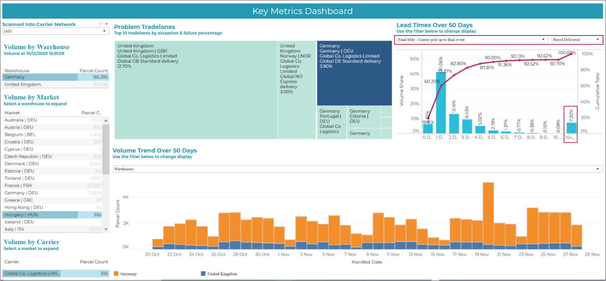Select the France | FRA market row

pyautogui.click(x=53, y=185)
